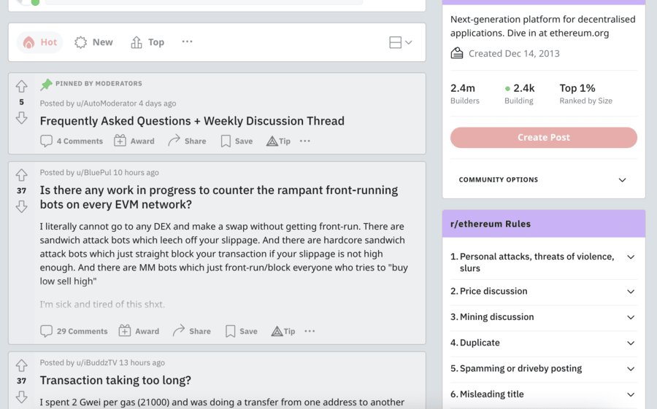
Task: Click the vote score 5 on pinned post
Action: (21, 102)
